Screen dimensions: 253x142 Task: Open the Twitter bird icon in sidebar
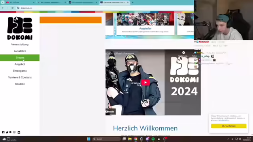point(7,133)
